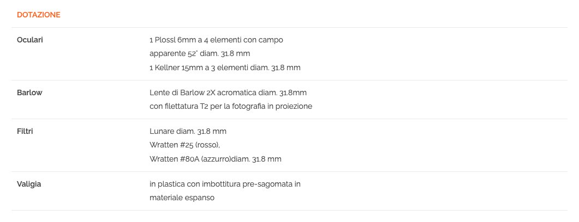Click the 'filettatura T2' photography line

(230, 107)
